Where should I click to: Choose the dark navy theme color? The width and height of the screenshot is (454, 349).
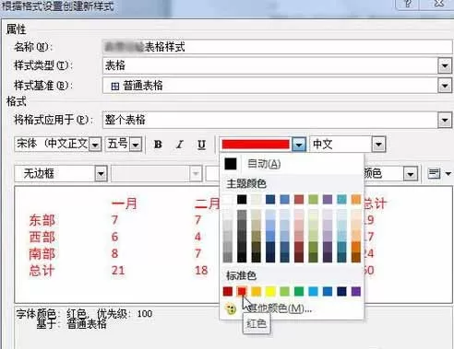270,199
